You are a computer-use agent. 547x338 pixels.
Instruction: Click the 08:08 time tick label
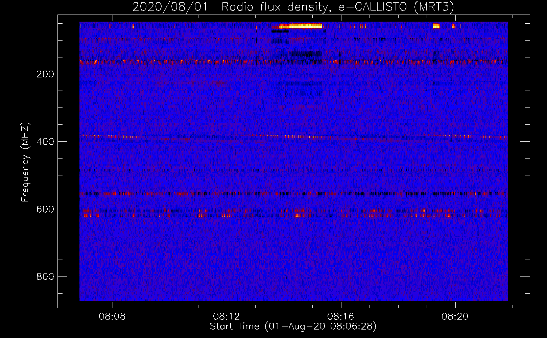(x=112, y=317)
